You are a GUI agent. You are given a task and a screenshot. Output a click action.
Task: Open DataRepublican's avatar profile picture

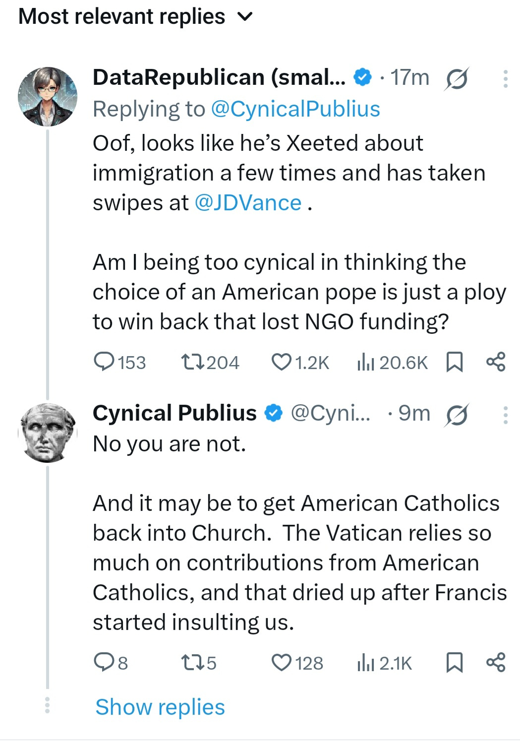[48, 97]
